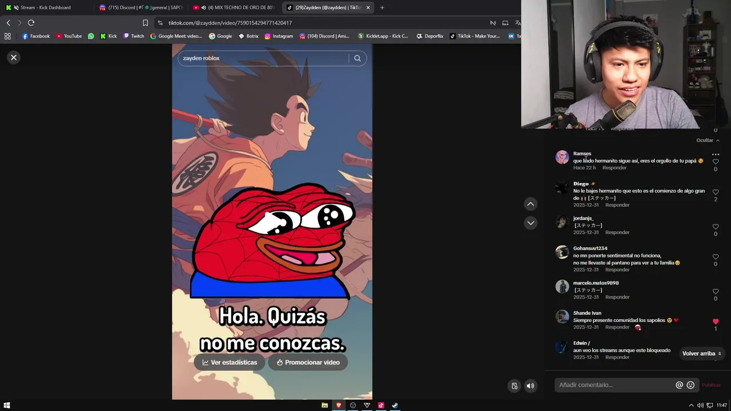Viewport: 731px width, 411px height.
Task: Insert a mention with the @ icon
Action: pos(679,385)
